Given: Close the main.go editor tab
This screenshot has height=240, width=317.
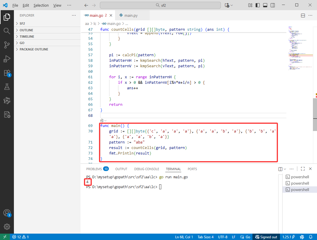Looking at the screenshot, I should coord(111,15).
